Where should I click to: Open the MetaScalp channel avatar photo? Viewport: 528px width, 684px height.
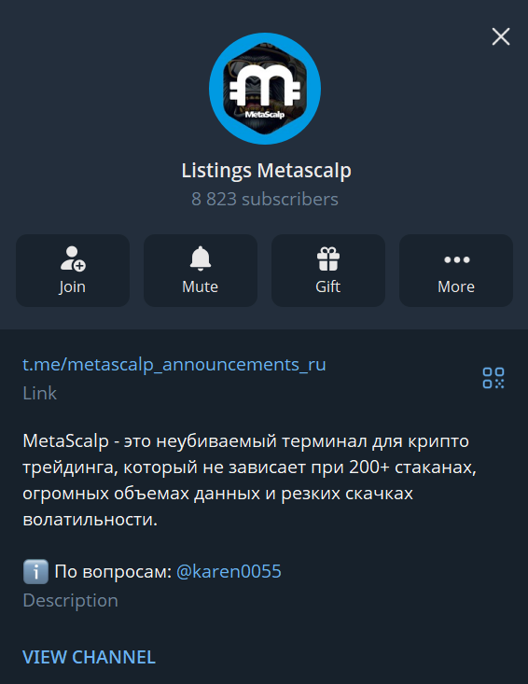click(265, 89)
